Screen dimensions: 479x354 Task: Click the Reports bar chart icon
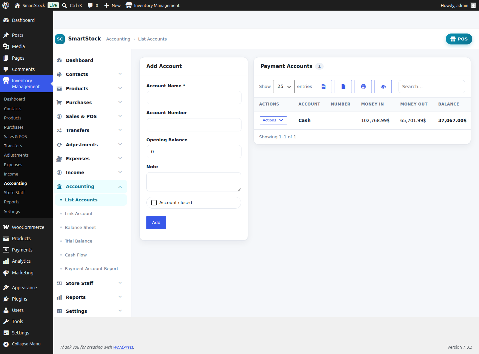59,297
